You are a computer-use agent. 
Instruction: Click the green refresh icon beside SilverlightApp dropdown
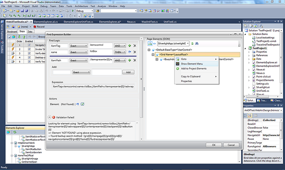tap(192, 43)
